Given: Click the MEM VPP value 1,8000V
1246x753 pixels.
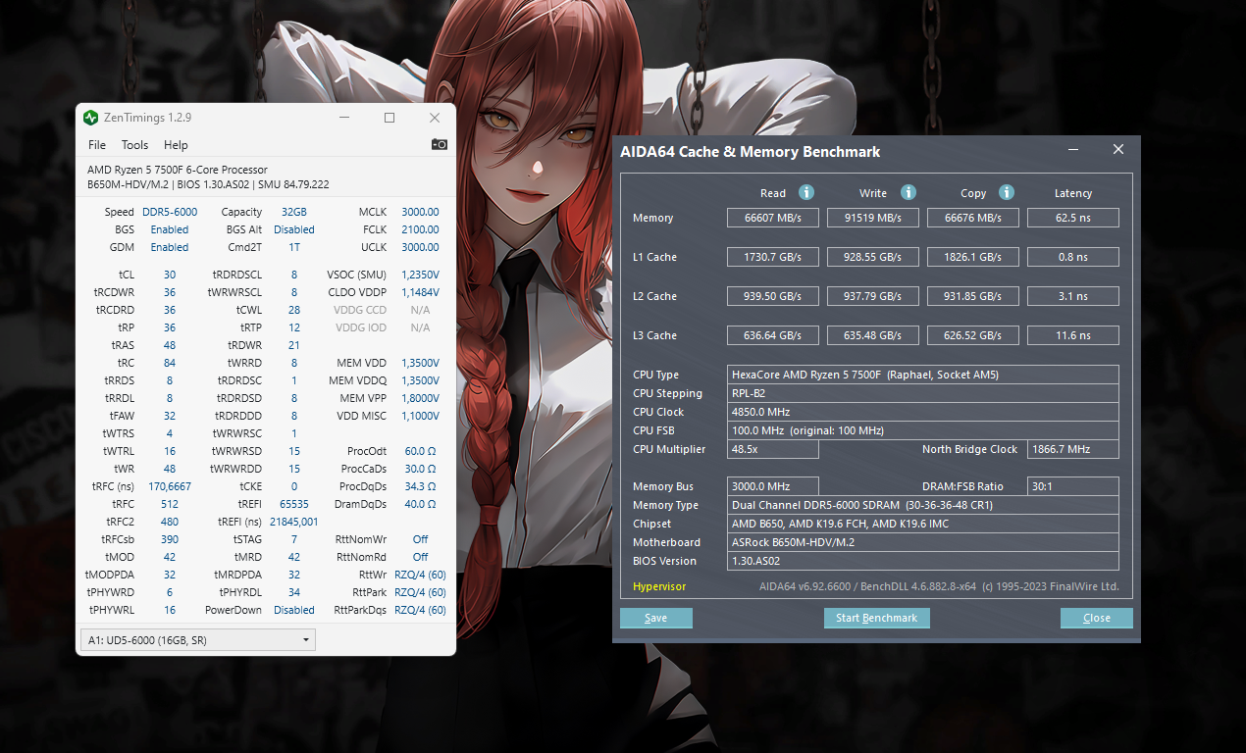Looking at the screenshot, I should pos(420,398).
